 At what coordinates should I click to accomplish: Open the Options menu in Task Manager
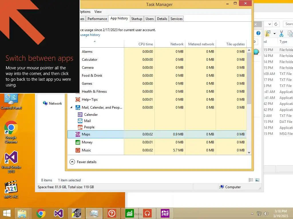coord(85,11)
